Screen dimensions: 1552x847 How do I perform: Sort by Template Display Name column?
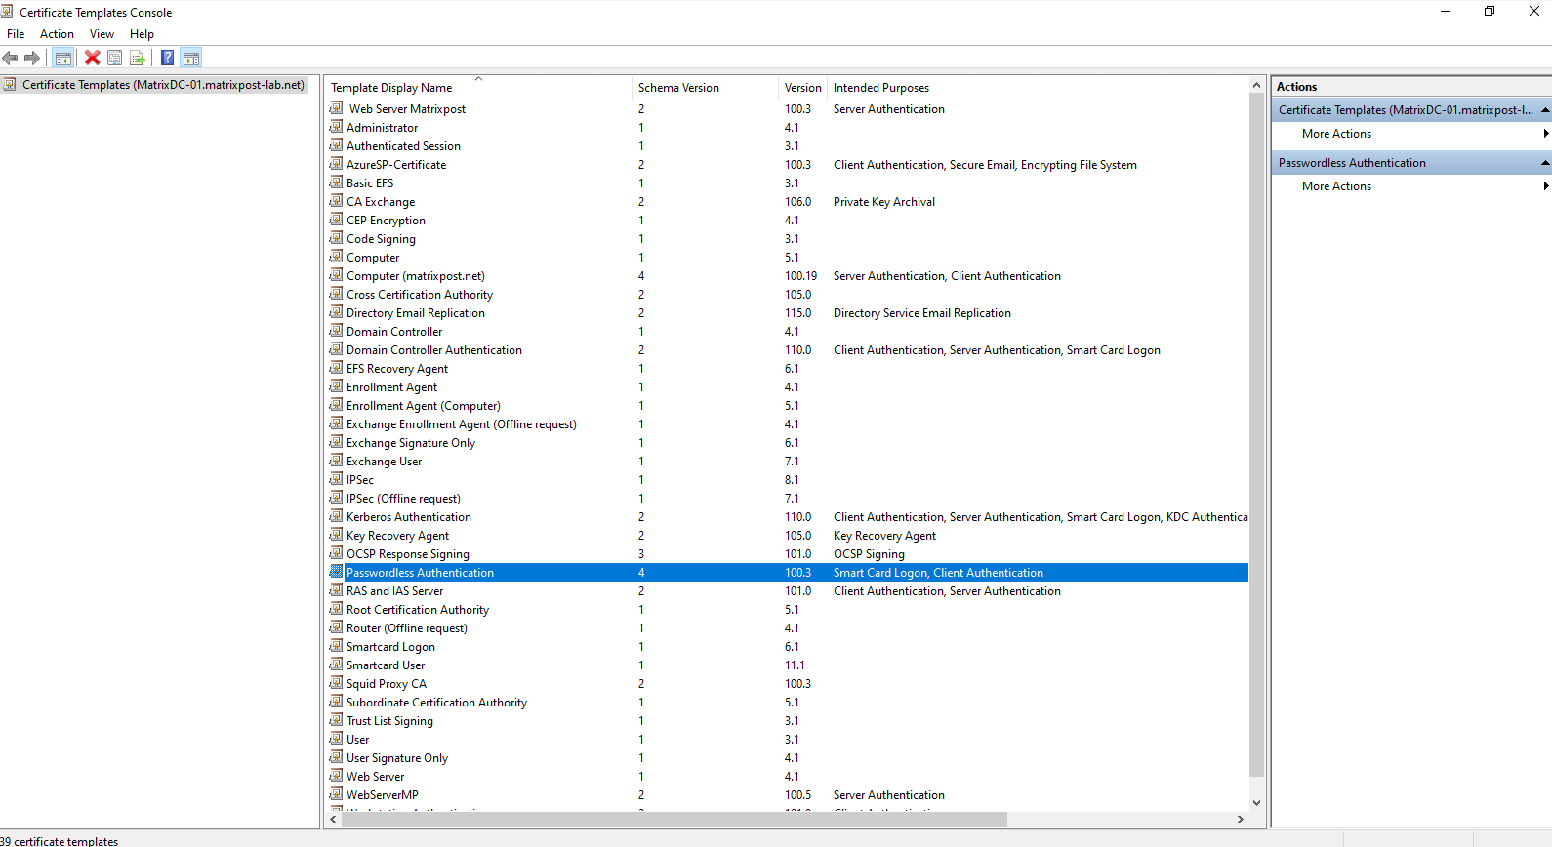(479, 88)
